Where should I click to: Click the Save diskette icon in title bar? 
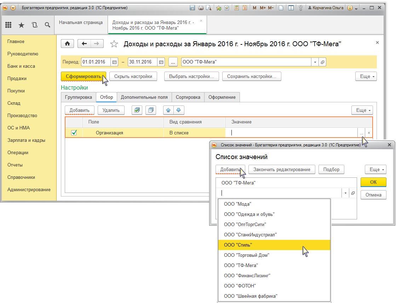[192, 8]
